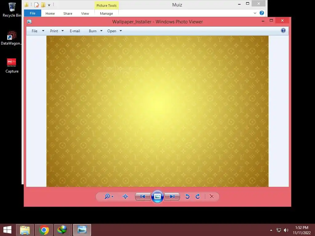The width and height of the screenshot is (315, 236).
Task: Open the Manage tab under Picture Tools
Action: [106, 14]
